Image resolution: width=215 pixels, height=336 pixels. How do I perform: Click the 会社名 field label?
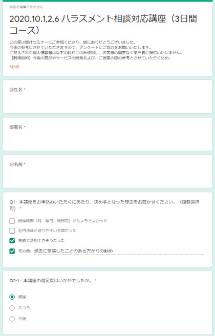point(16,90)
